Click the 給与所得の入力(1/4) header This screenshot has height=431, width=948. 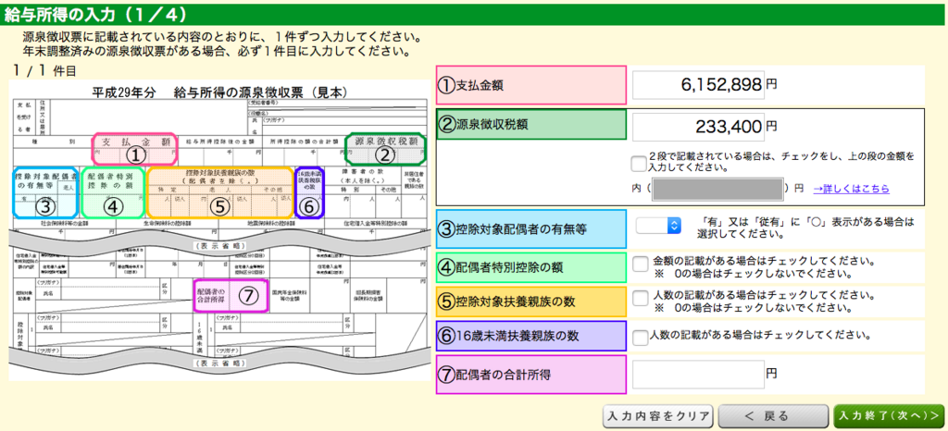tap(474, 13)
